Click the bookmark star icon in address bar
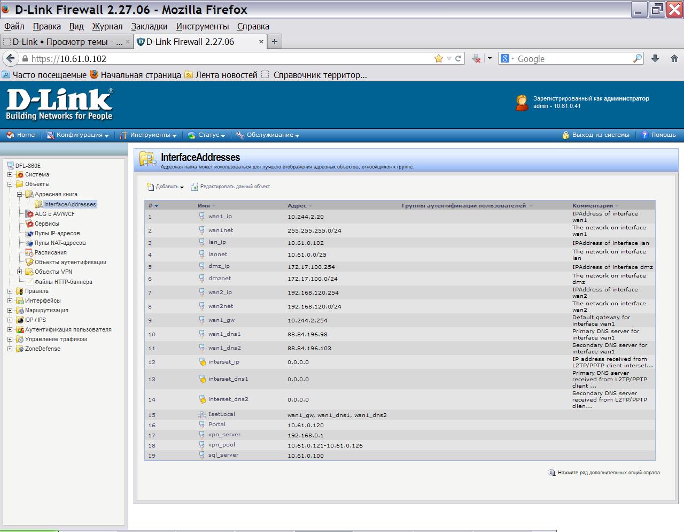The height and width of the screenshot is (532, 684). click(439, 59)
